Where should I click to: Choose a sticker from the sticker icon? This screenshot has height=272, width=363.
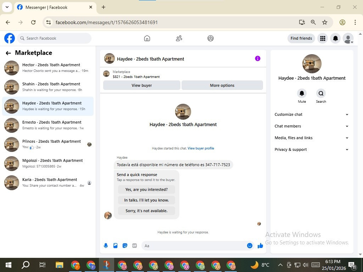click(x=125, y=246)
